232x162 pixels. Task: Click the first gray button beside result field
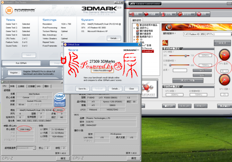(202, 70)
